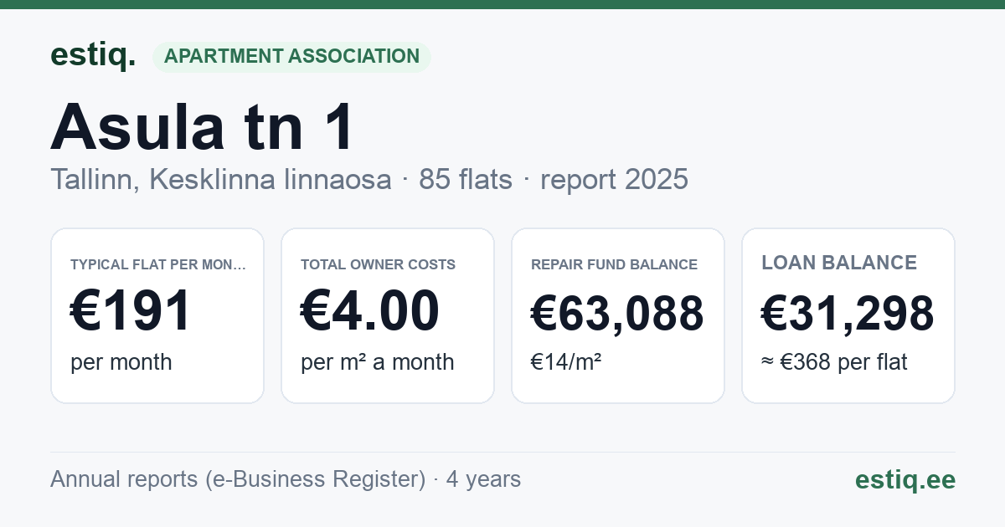This screenshot has width=1005, height=527.
Task: Click the TOTAL OWNER COSTS label
Action: (x=378, y=264)
